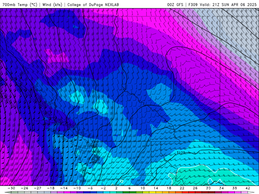The image size is (259, 194).
Task: Click the cyan swatch under the 2 label
Action: (113, 192)
